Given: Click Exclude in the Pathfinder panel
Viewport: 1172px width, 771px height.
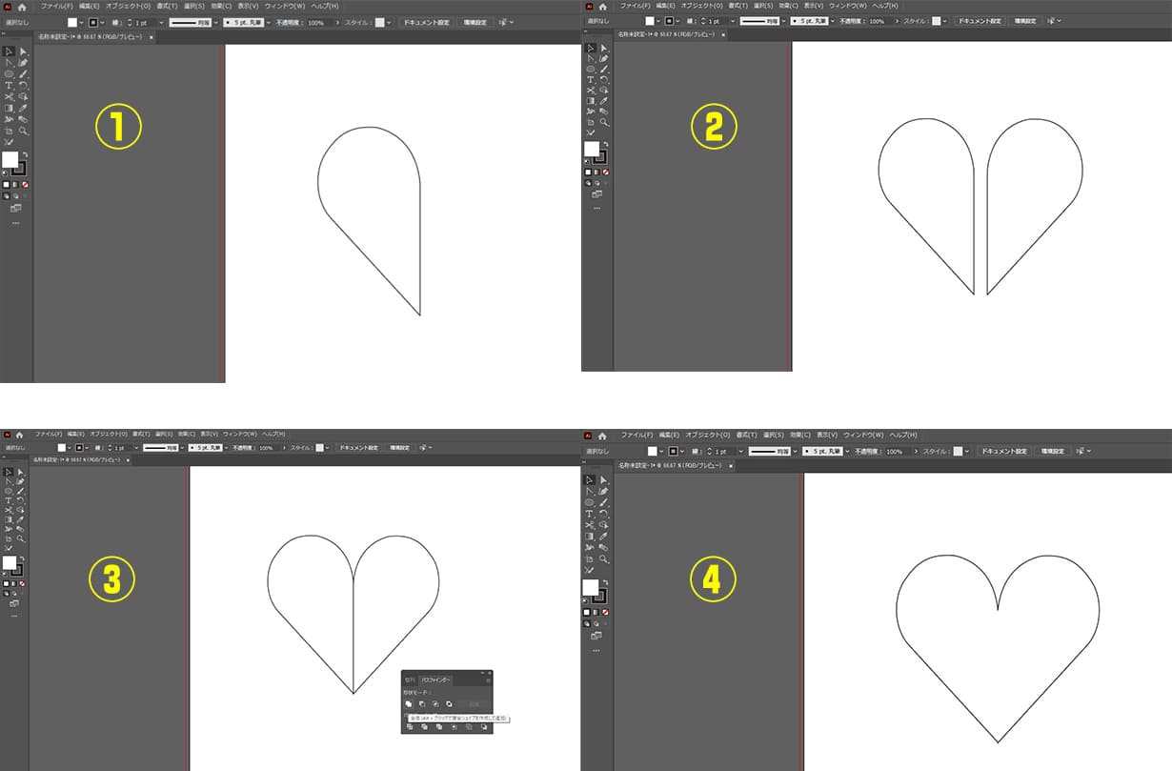Looking at the screenshot, I should [449, 704].
